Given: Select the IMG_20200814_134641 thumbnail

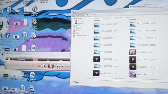Looking at the screenshot, I should 97,25.
